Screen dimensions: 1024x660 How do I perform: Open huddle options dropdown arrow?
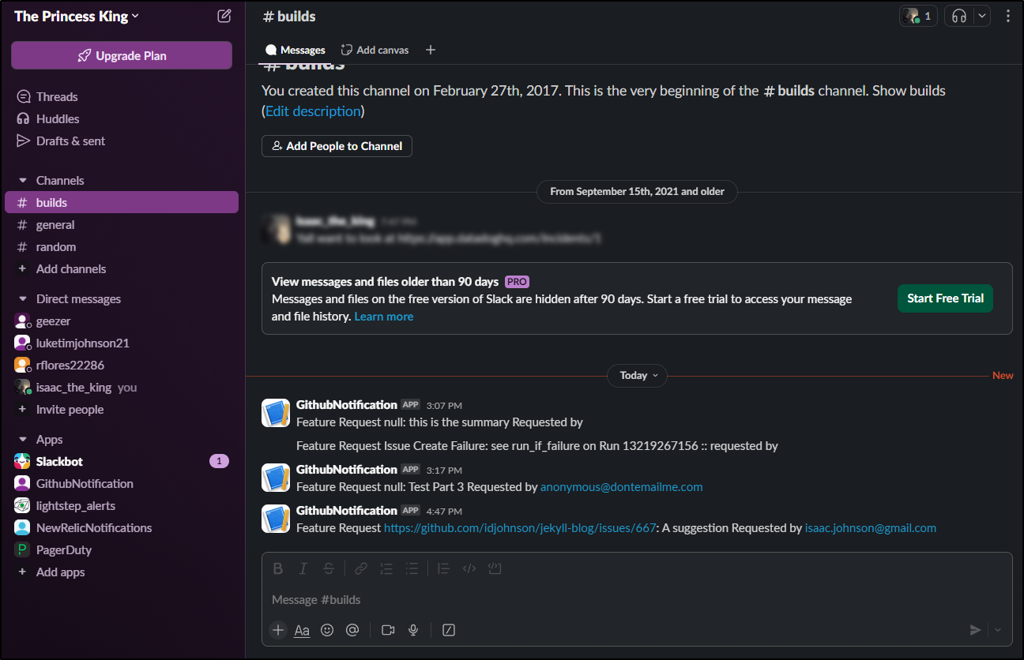(x=982, y=16)
